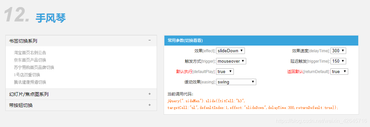
Task: Click the 缓动效果[easing] label
Action: coord(200,82)
